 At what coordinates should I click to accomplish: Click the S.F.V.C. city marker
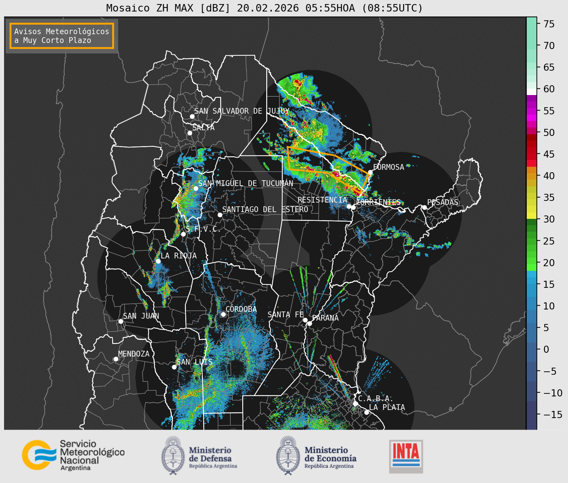[x=183, y=234]
